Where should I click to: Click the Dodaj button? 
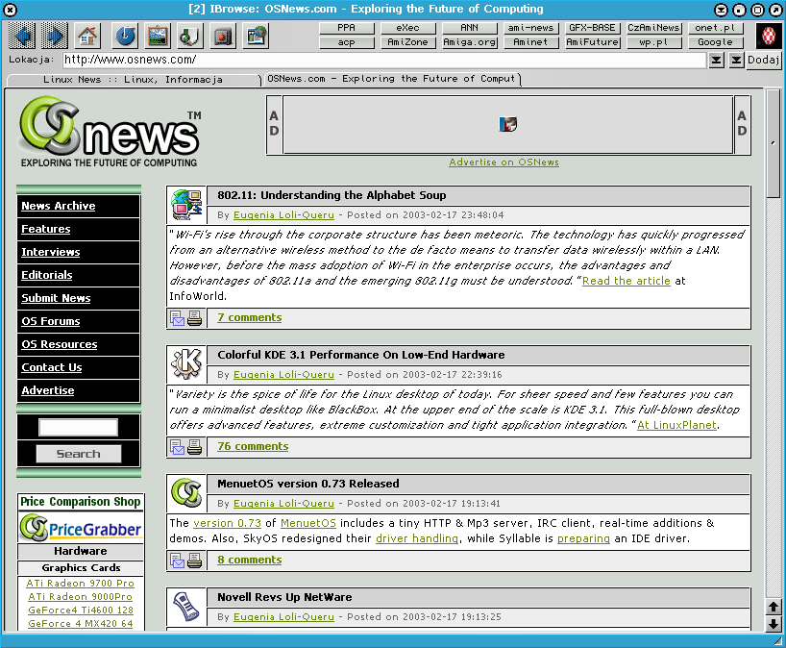tap(764, 61)
